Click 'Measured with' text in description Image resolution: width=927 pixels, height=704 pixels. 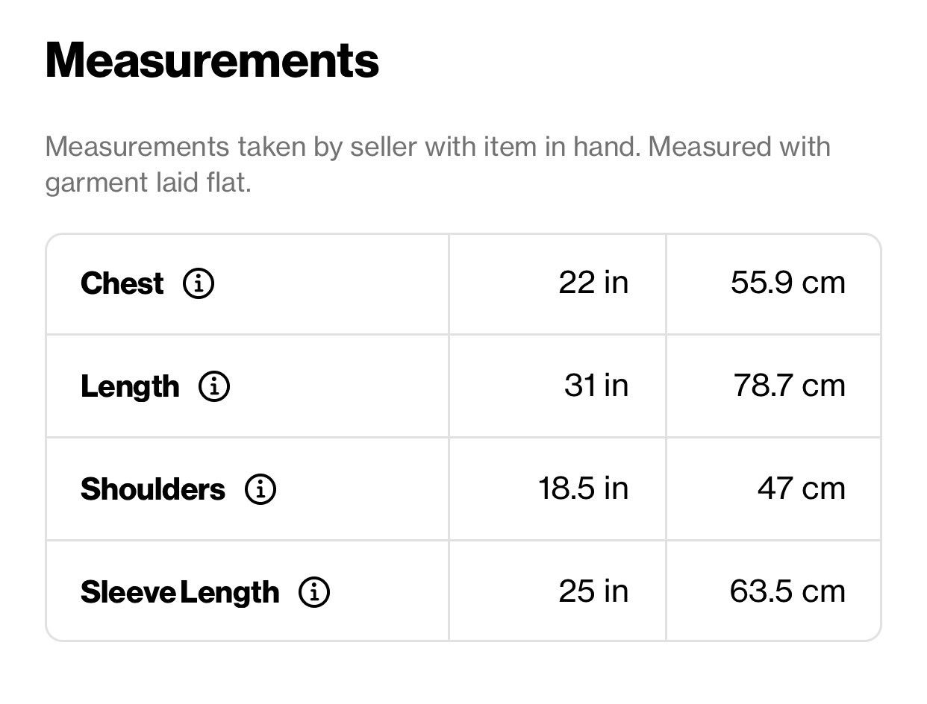740,146
